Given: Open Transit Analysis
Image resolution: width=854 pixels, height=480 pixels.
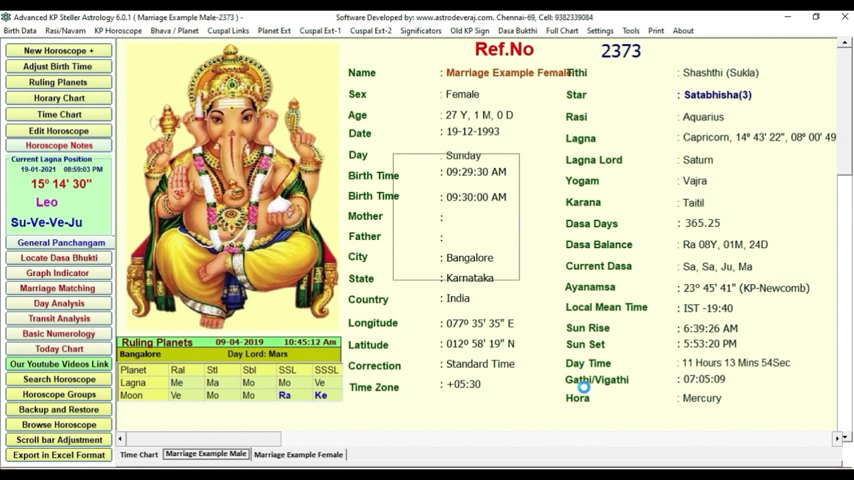Looking at the screenshot, I should pyautogui.click(x=59, y=319).
